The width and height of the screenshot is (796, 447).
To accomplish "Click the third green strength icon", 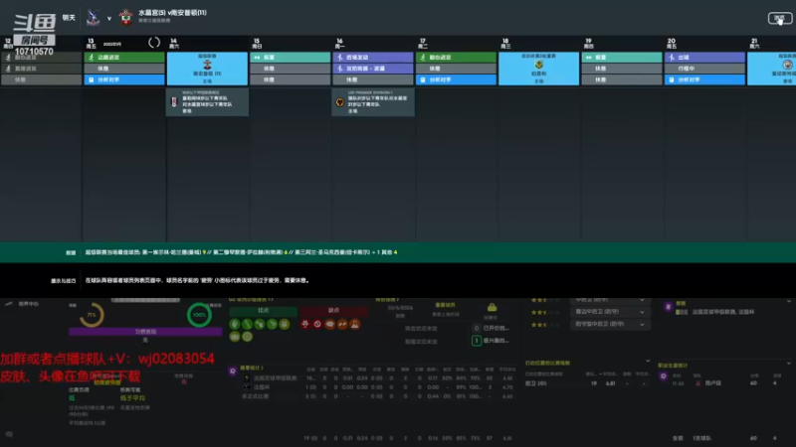I will (x=260, y=324).
